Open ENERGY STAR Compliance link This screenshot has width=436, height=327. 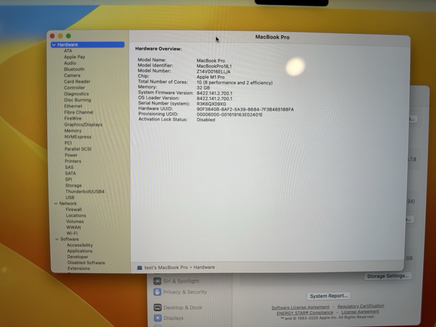tap(305, 313)
